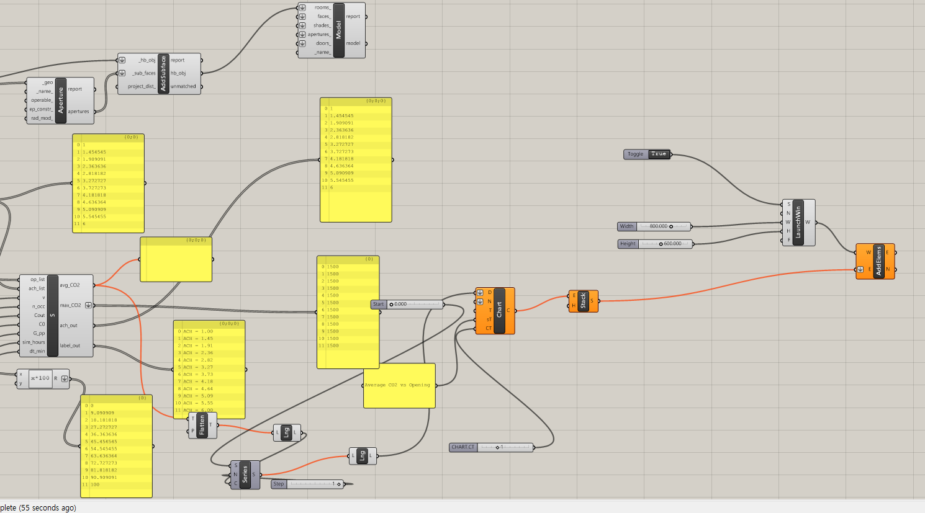Click the x*100 expression component

[x=41, y=378]
